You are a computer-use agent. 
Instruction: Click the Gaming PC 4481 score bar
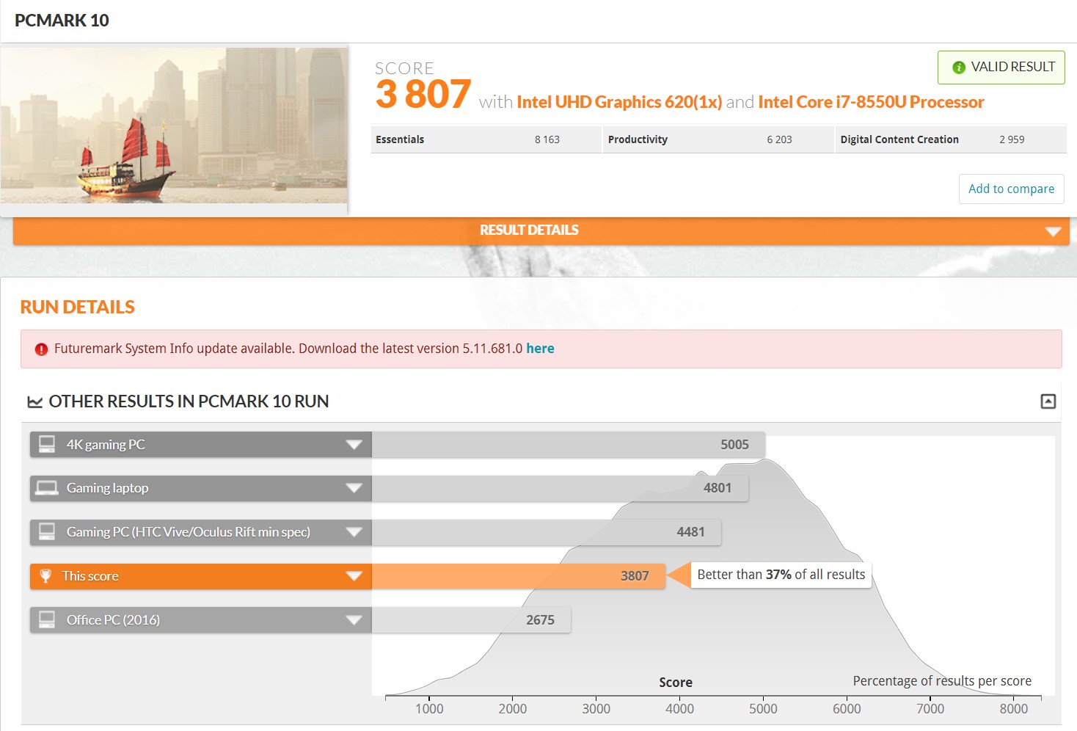coord(547,532)
